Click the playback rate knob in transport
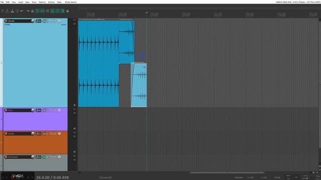 307,178
